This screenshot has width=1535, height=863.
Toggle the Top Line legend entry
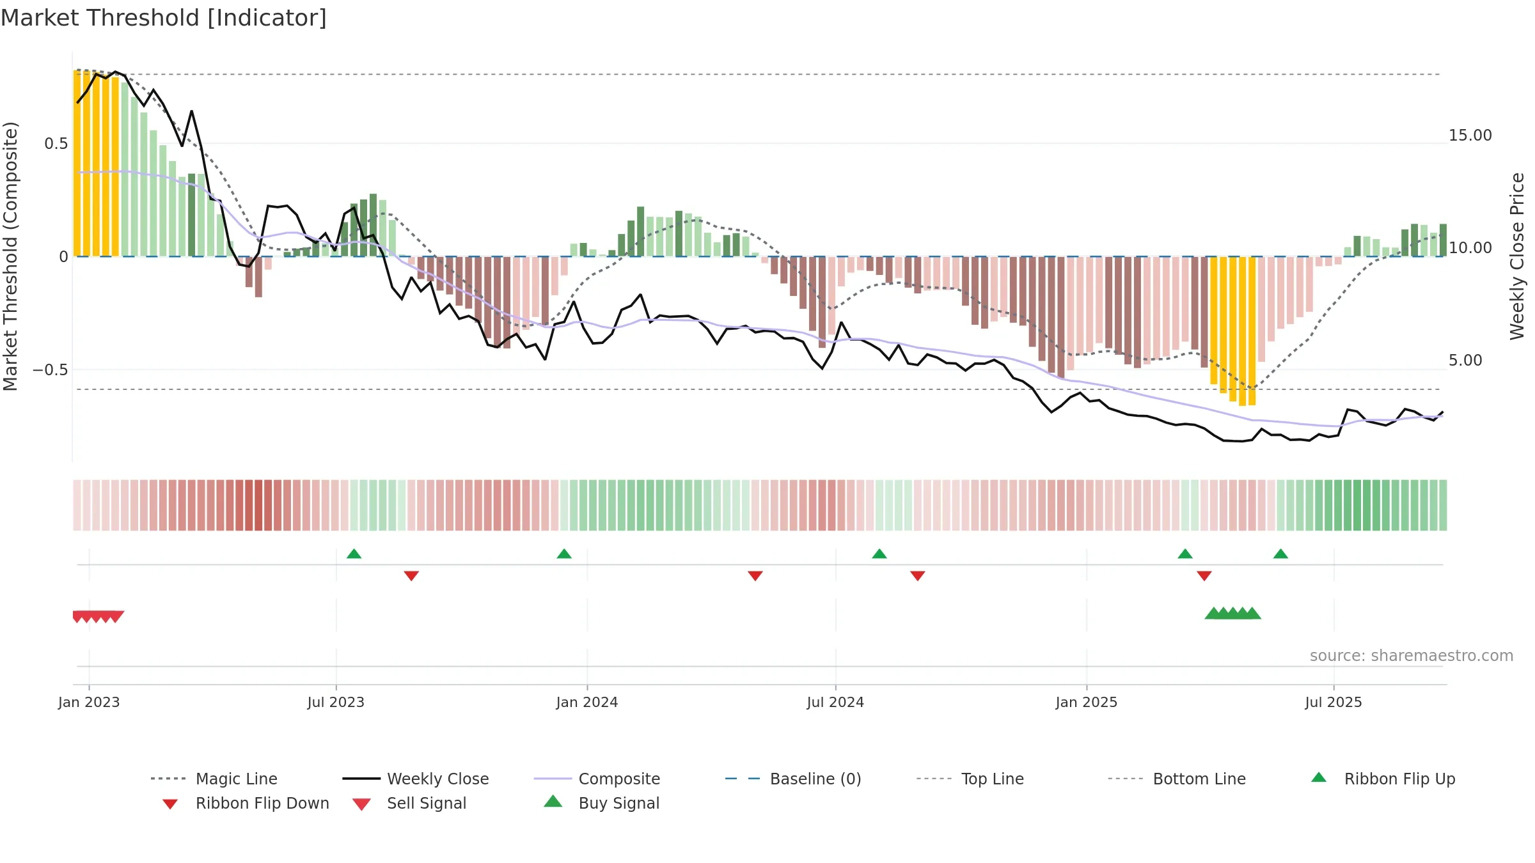pyautogui.click(x=970, y=779)
